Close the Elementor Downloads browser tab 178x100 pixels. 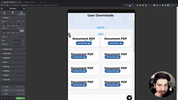pyautogui.click(x=20, y=2)
